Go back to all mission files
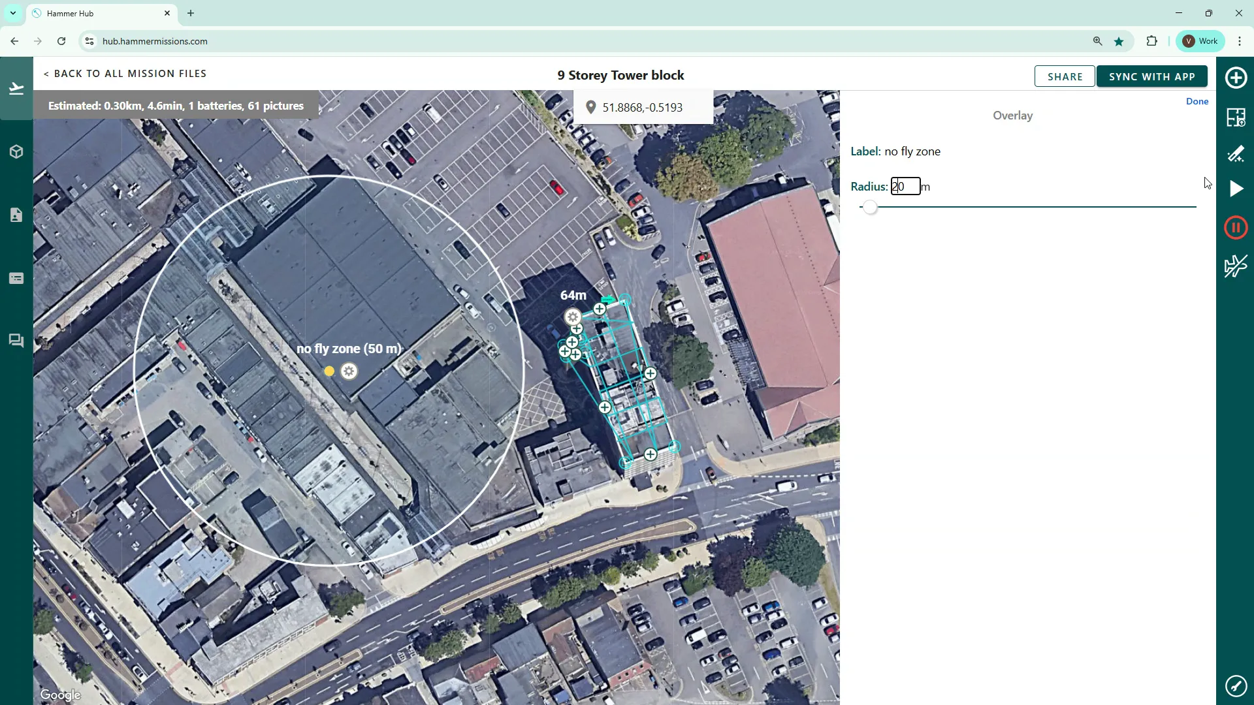Viewport: 1254px width, 705px height. pyautogui.click(x=125, y=74)
